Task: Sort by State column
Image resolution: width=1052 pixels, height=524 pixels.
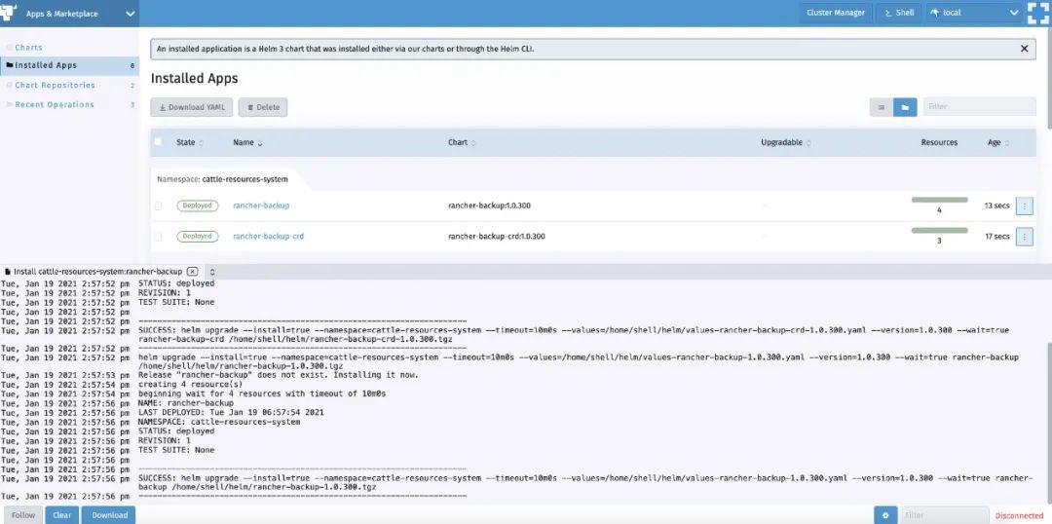Action: click(190, 143)
